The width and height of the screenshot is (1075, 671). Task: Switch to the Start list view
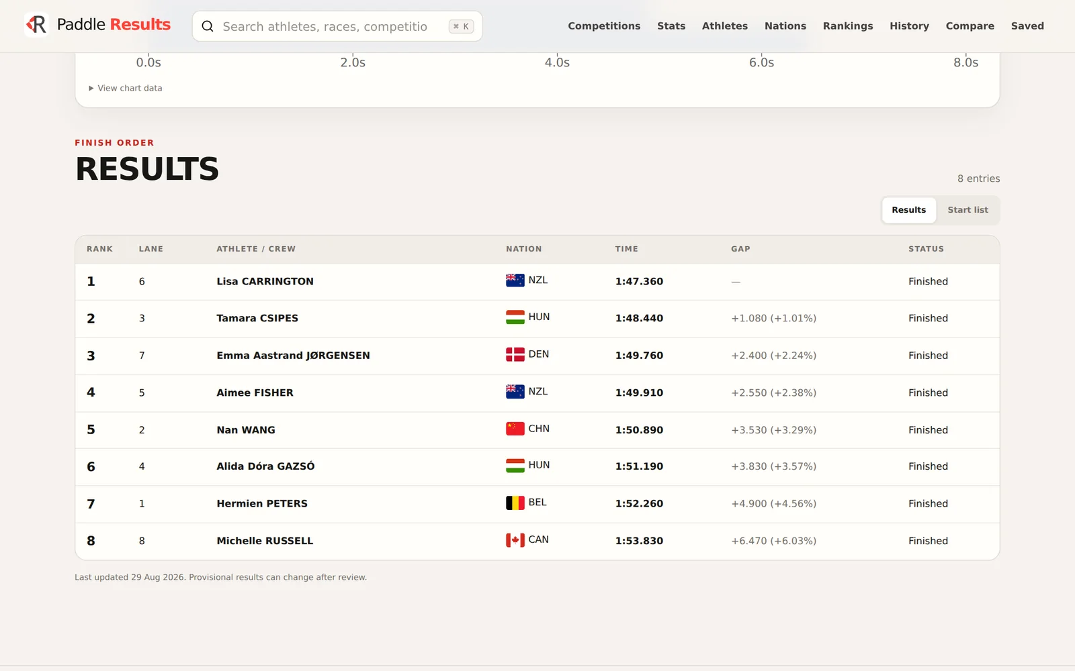click(x=967, y=210)
